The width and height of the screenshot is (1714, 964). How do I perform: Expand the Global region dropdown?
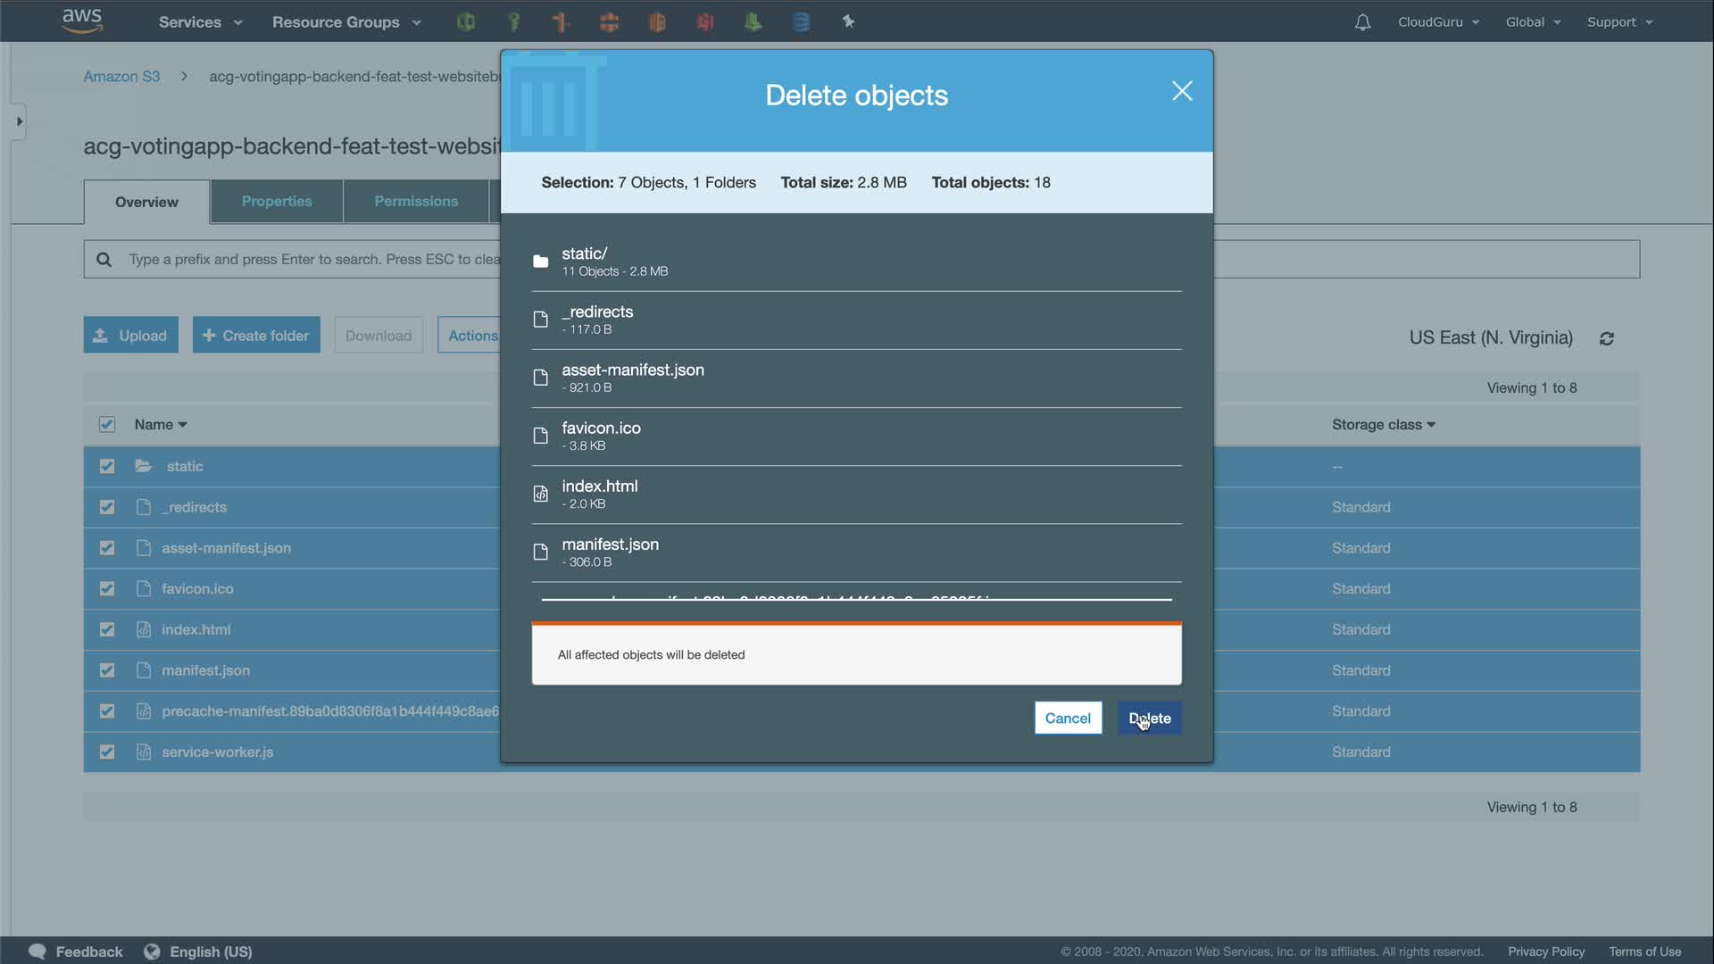pyautogui.click(x=1533, y=22)
